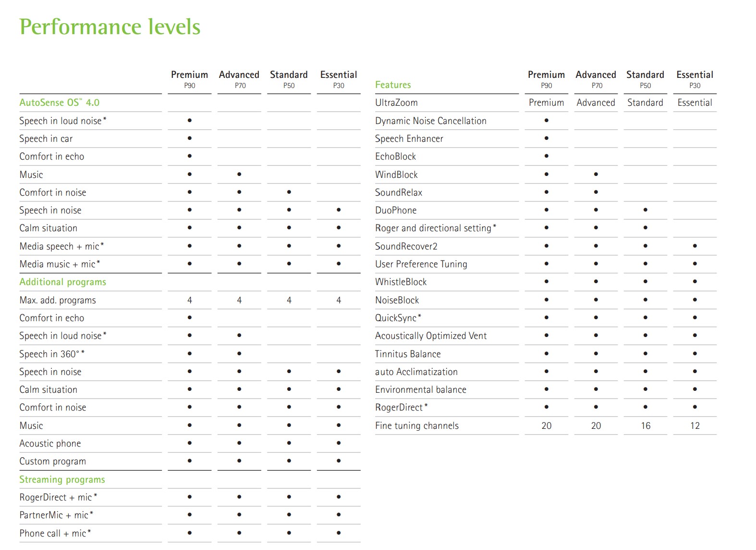756x550 pixels.
Task: Select "Advanced P70" header above AutoSense table
Action: pos(239,79)
